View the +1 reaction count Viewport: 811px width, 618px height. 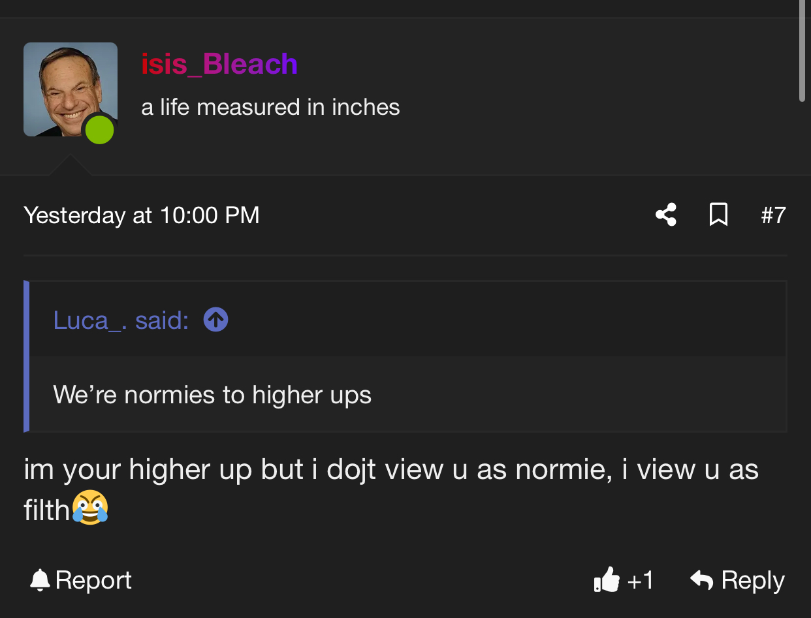point(640,580)
